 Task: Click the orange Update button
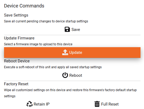(x=72, y=53)
